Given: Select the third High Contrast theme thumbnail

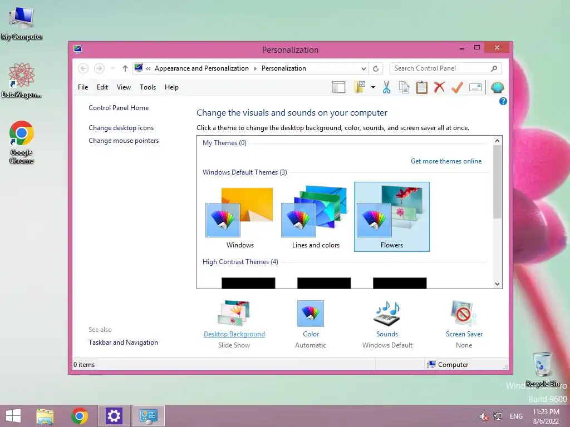Looking at the screenshot, I should [400, 283].
